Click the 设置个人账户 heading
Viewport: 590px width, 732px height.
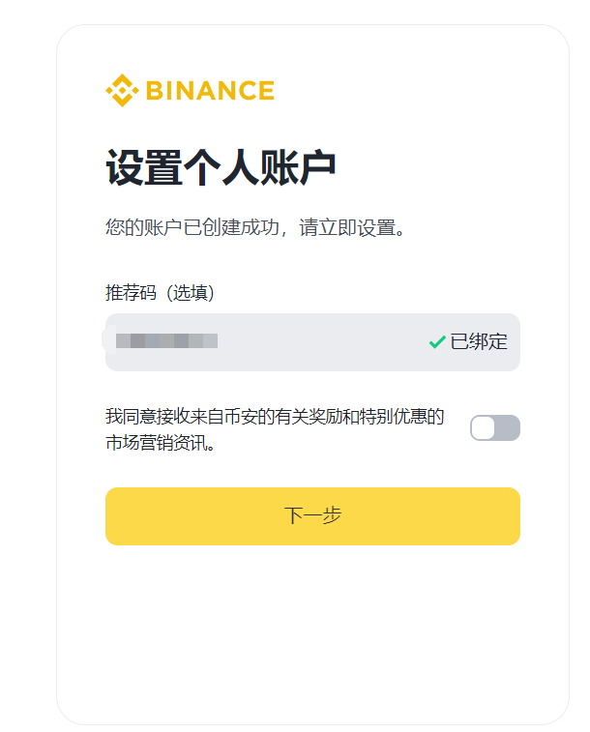point(221,168)
